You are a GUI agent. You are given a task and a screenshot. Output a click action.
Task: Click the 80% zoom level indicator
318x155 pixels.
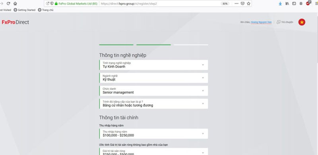tap(225, 4)
